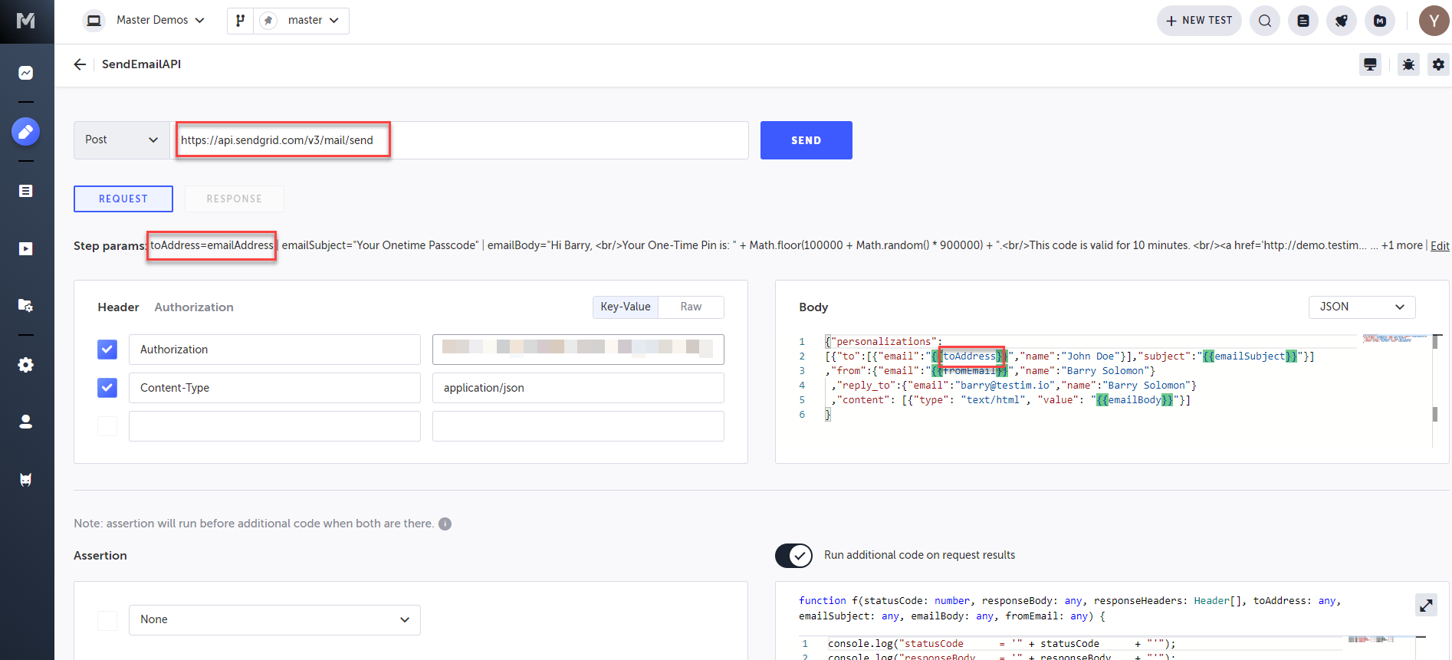This screenshot has width=1452, height=660.
Task: Expand the additional code editor
Action: 1426,606
